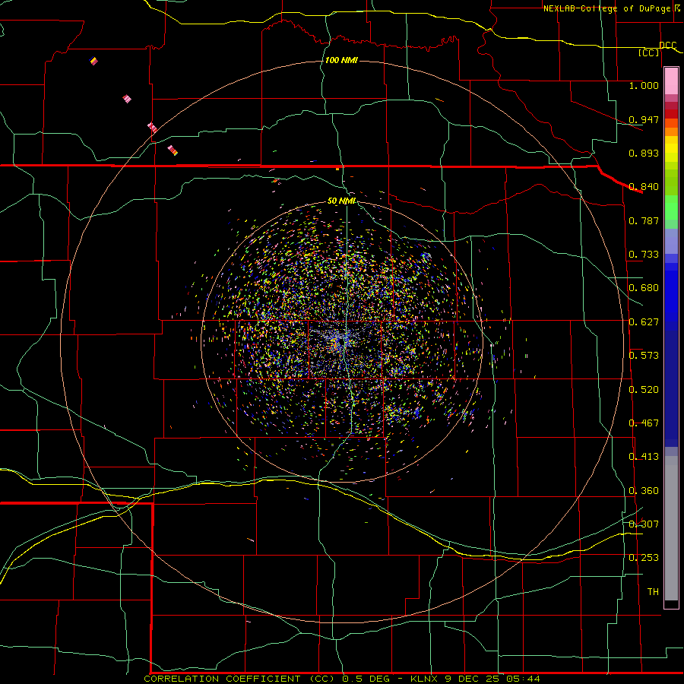
Task: Click the 05:44 timestamp in caption
Action: point(523,679)
